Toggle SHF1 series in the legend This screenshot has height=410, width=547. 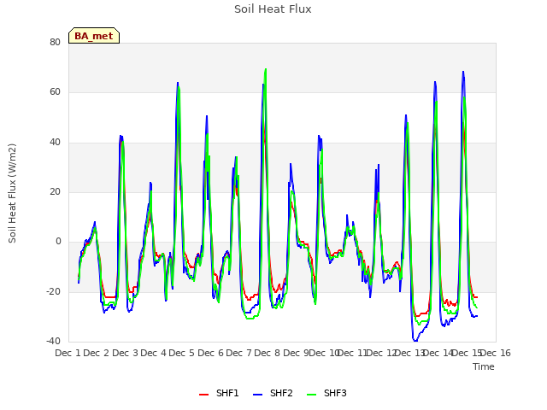219,393
